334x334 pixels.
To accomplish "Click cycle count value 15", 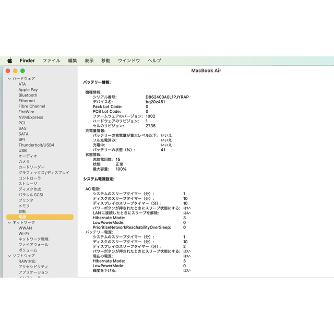I will point(118,160).
